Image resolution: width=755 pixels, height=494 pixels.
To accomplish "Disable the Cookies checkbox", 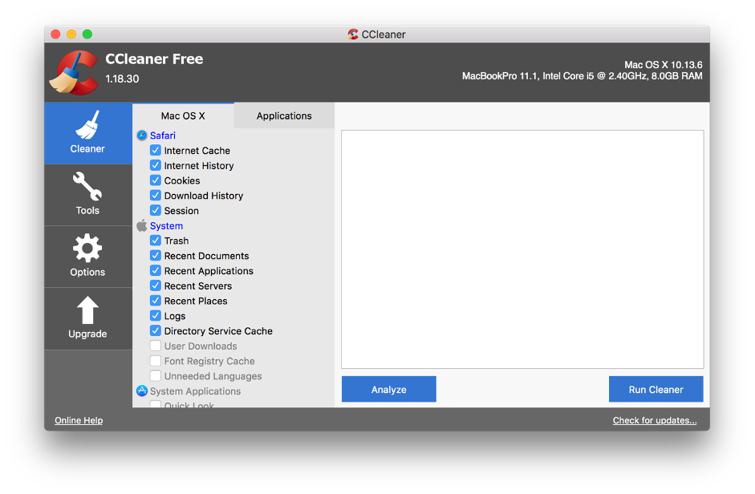I will pyautogui.click(x=156, y=180).
